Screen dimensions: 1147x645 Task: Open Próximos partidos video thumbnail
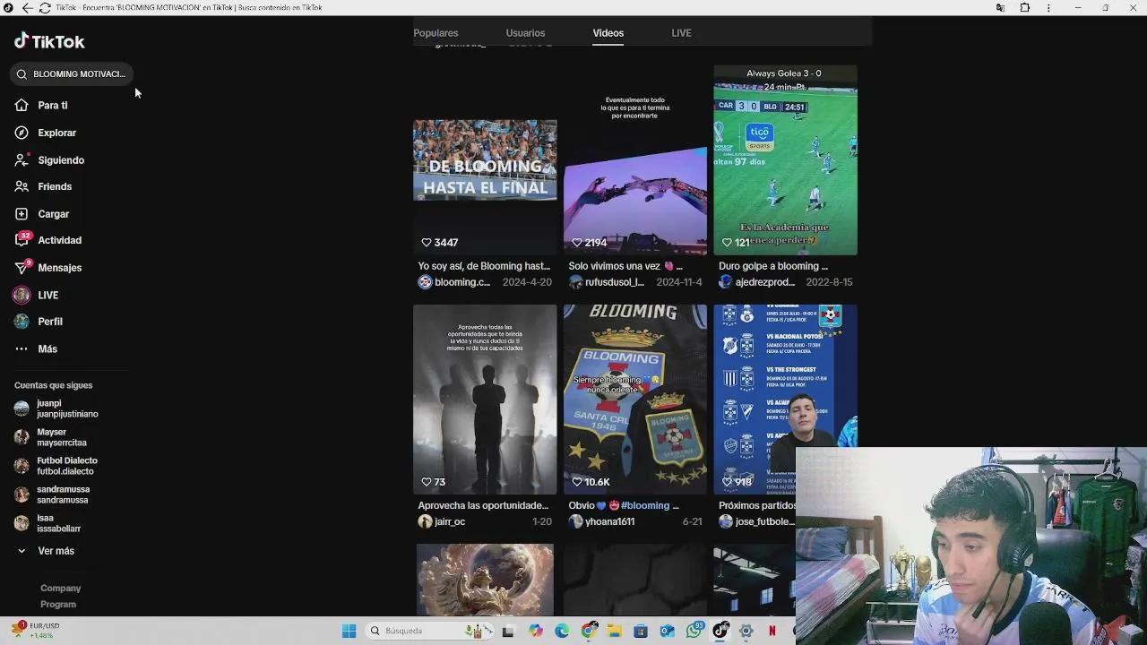point(785,400)
